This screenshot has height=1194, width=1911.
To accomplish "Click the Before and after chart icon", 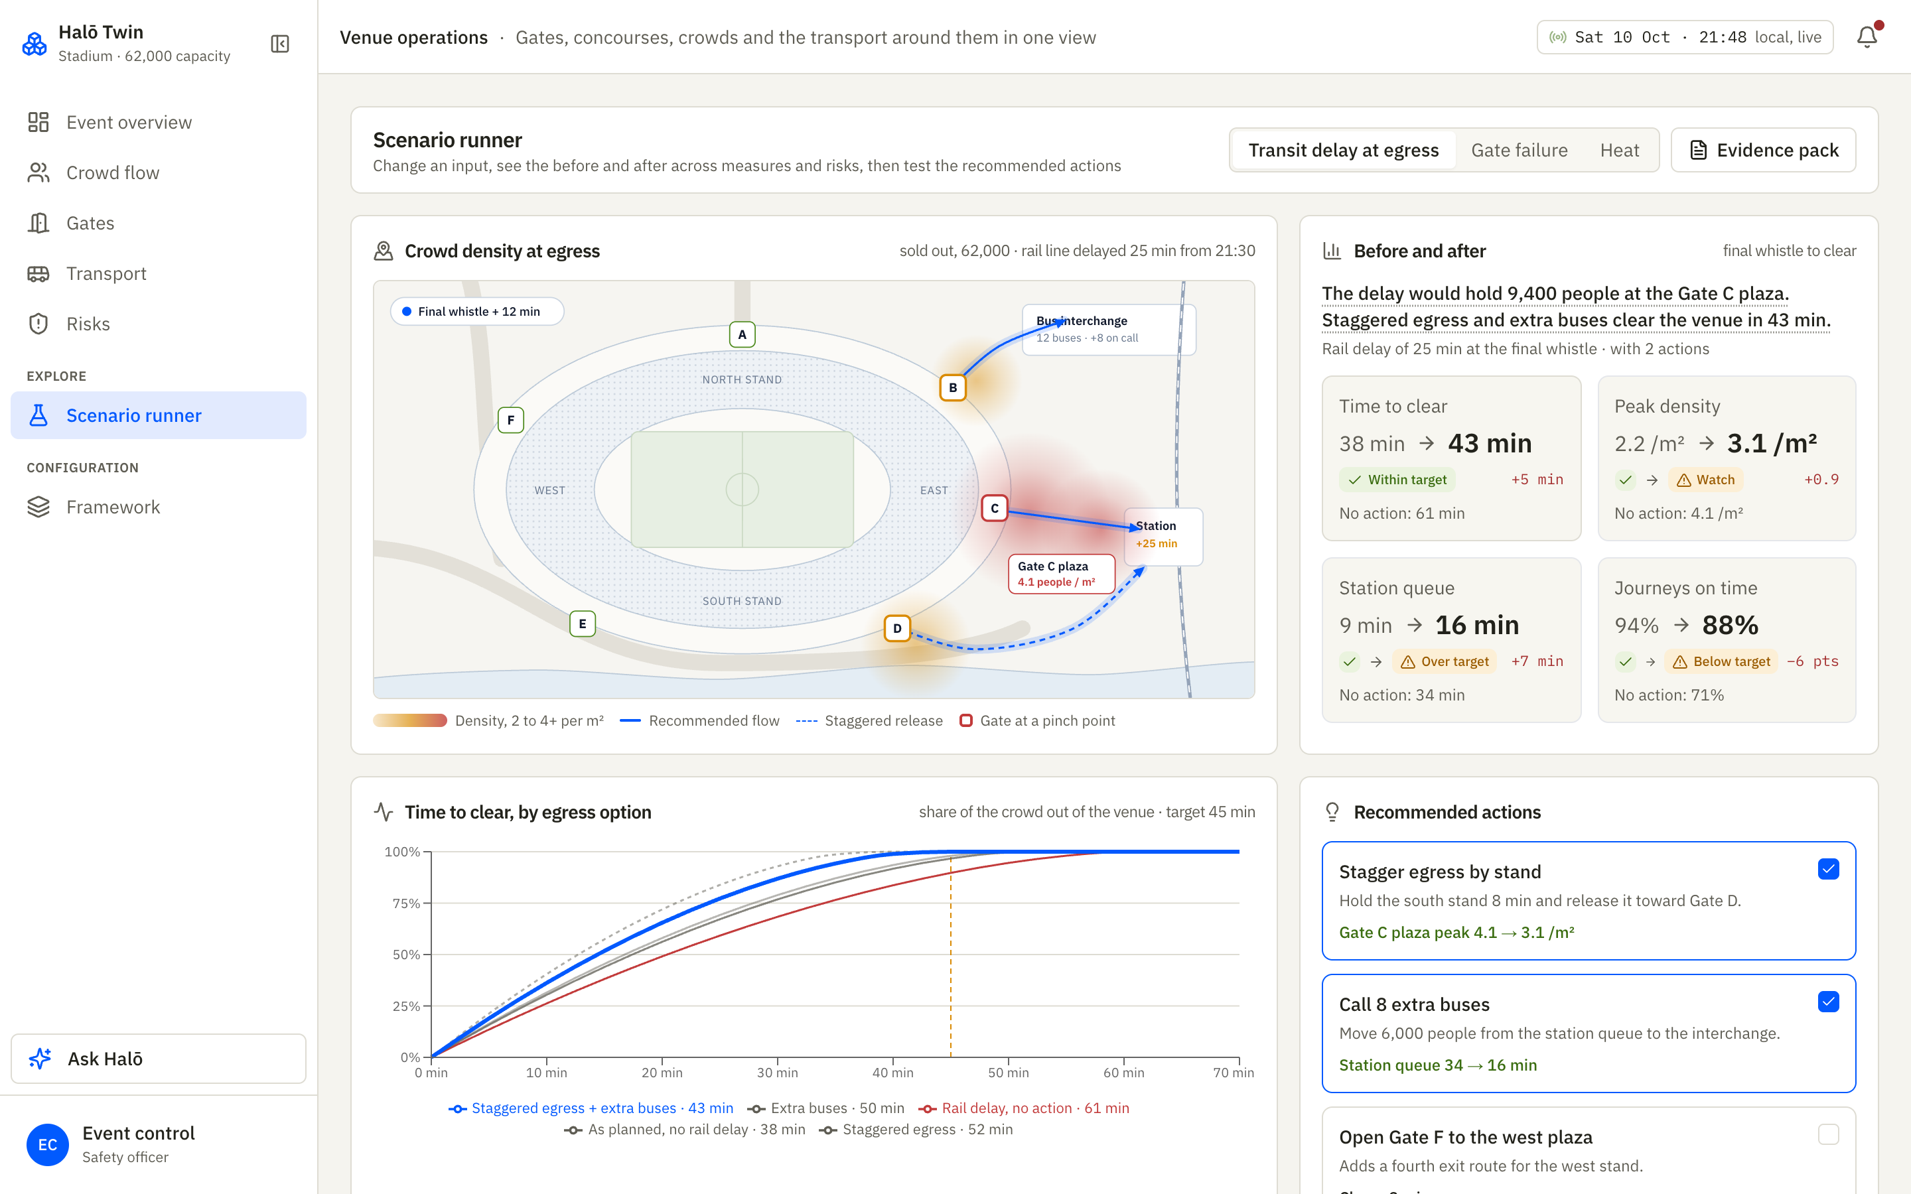I will pos(1332,251).
